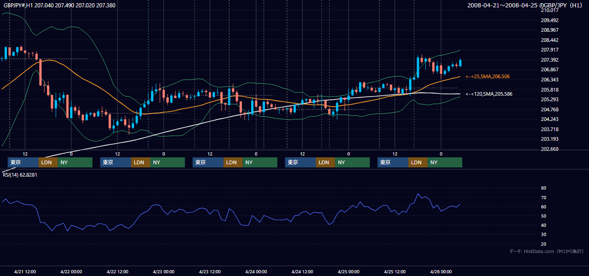Image resolution: width=589 pixels, height=276 pixels.
Task: Select the RSI(14) 62.8281 indicator label
Action: [20, 175]
